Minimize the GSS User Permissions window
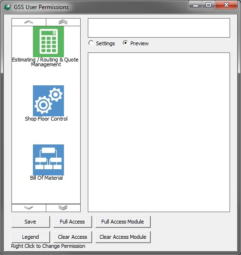The width and height of the screenshot is (241, 255). click(196, 5)
